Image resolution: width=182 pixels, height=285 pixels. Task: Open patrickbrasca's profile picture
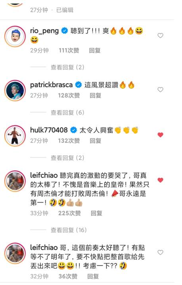(x=15, y=90)
